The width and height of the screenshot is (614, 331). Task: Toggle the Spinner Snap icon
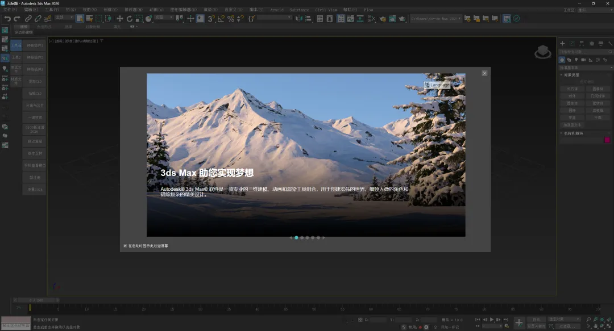(x=240, y=18)
